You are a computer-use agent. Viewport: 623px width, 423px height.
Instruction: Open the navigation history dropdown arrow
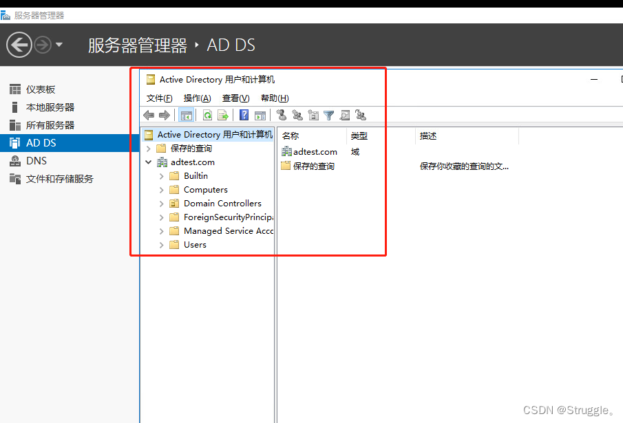pos(59,45)
